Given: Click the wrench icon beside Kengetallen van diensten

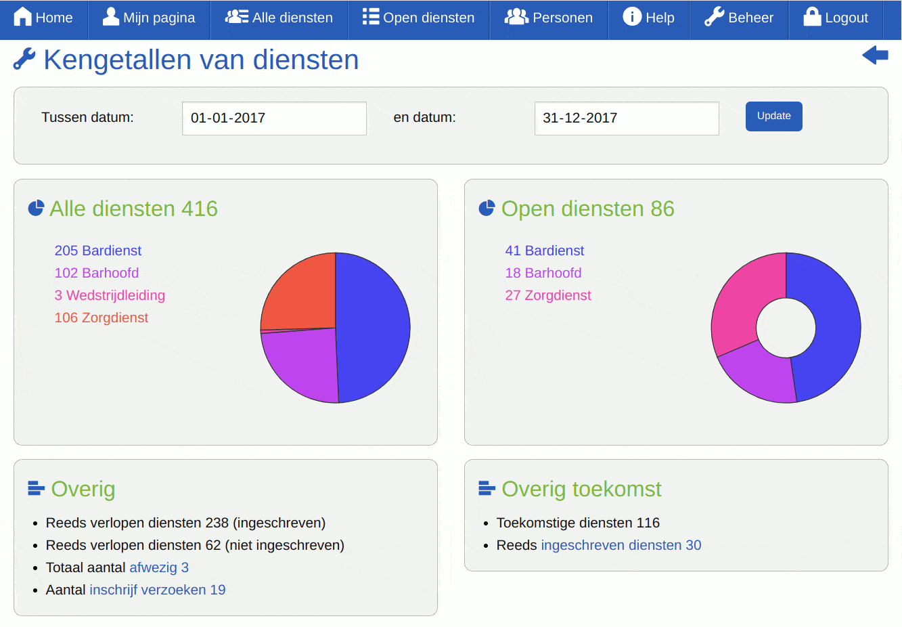Looking at the screenshot, I should pyautogui.click(x=23, y=60).
